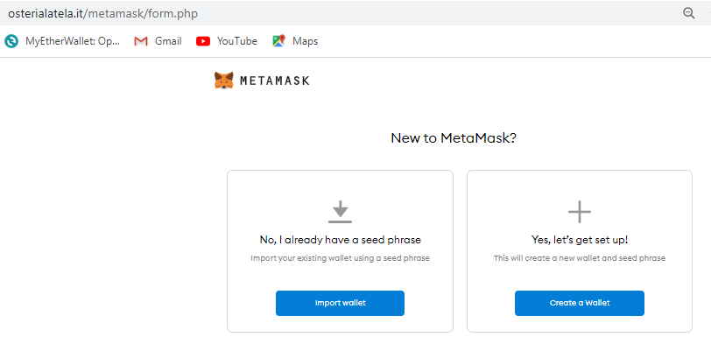This screenshot has width=711, height=337.
Task: Open the YouTube bookmark text
Action: click(237, 41)
